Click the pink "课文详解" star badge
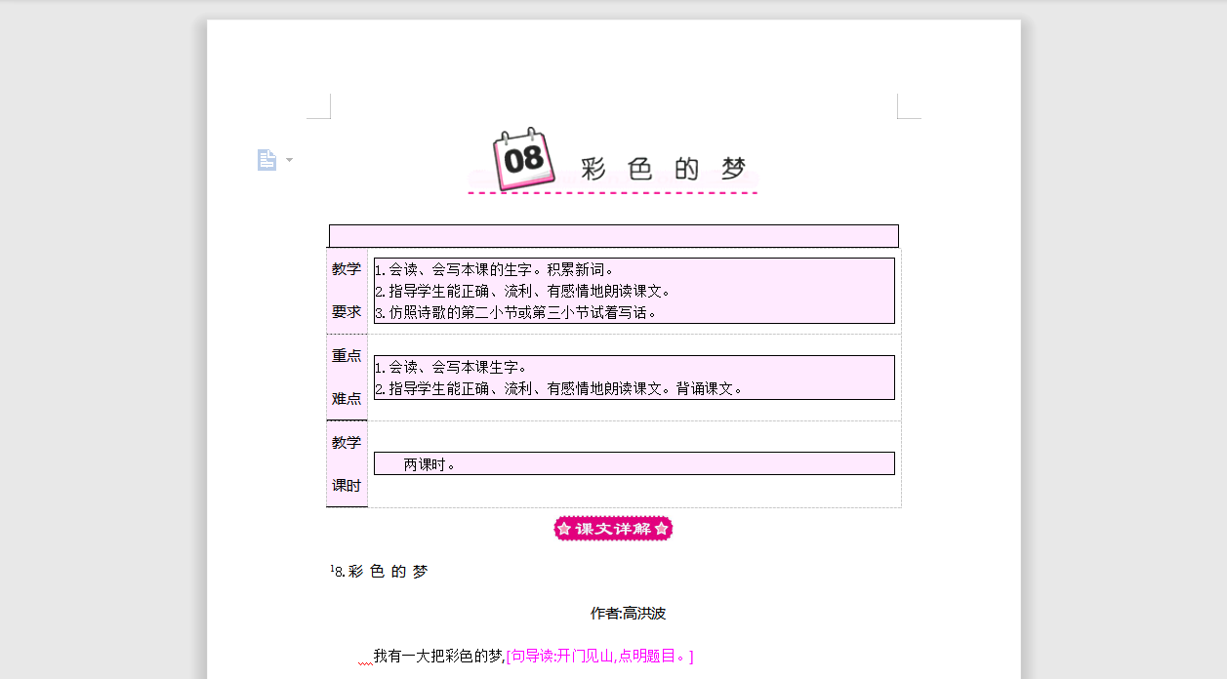The height and width of the screenshot is (679, 1227). tap(612, 528)
